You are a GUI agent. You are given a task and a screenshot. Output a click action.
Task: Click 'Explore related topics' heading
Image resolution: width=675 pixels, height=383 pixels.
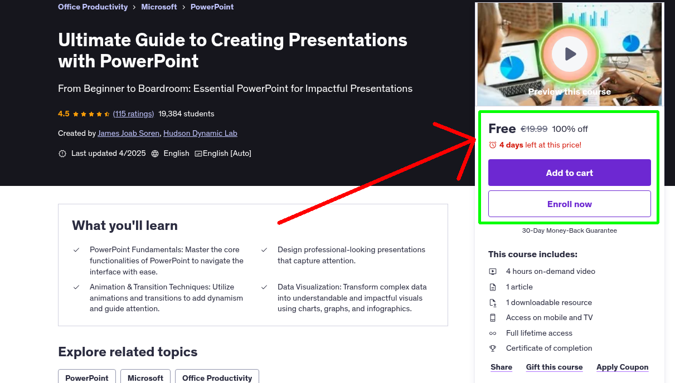pyautogui.click(x=128, y=352)
